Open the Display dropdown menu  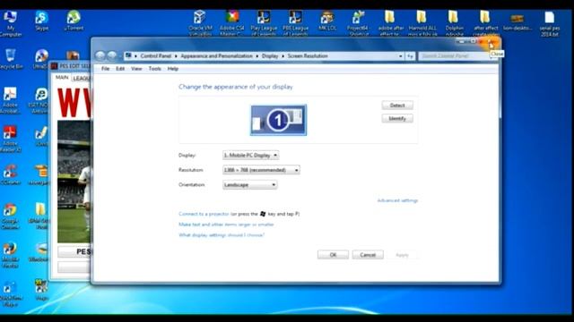251,155
